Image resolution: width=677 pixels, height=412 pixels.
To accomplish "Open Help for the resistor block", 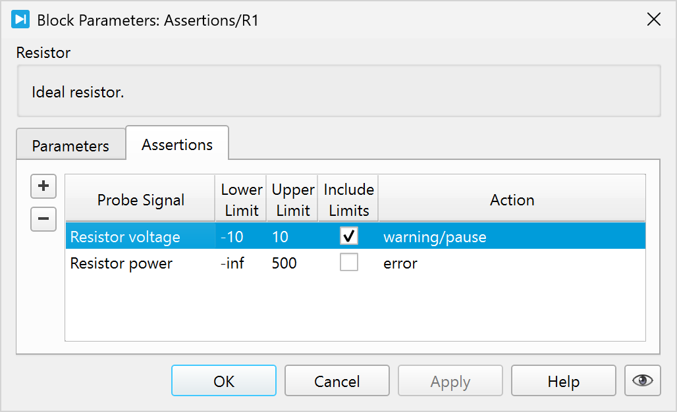I will [x=563, y=382].
